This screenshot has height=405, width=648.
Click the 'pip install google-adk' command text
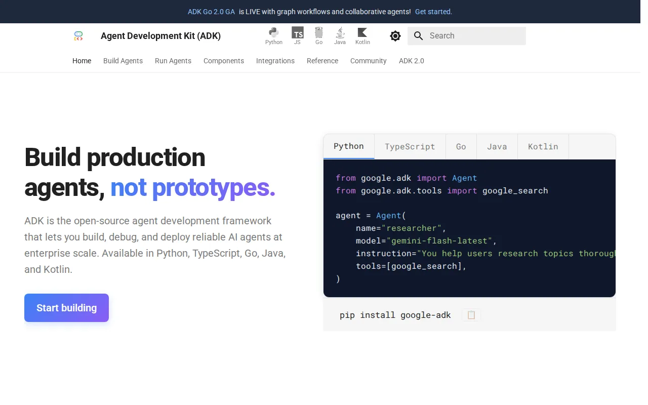395,315
